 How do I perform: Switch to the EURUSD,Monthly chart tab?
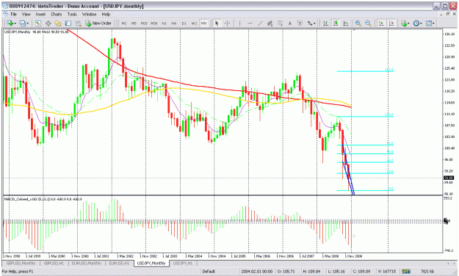[87, 263]
